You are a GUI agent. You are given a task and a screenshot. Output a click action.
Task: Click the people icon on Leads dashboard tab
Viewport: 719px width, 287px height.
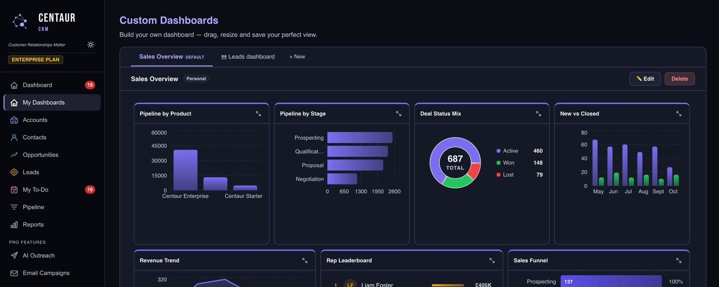pos(224,57)
